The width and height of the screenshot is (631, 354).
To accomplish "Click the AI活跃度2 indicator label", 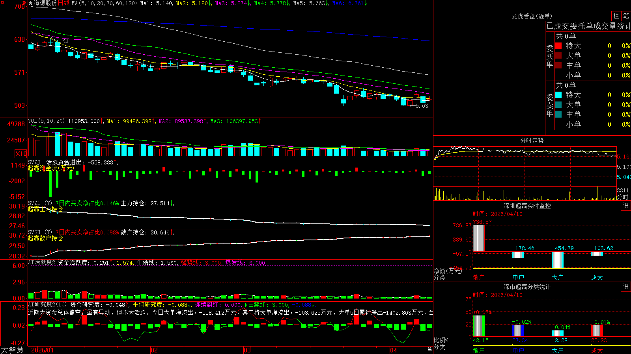I will pyautogui.click(x=41, y=262).
